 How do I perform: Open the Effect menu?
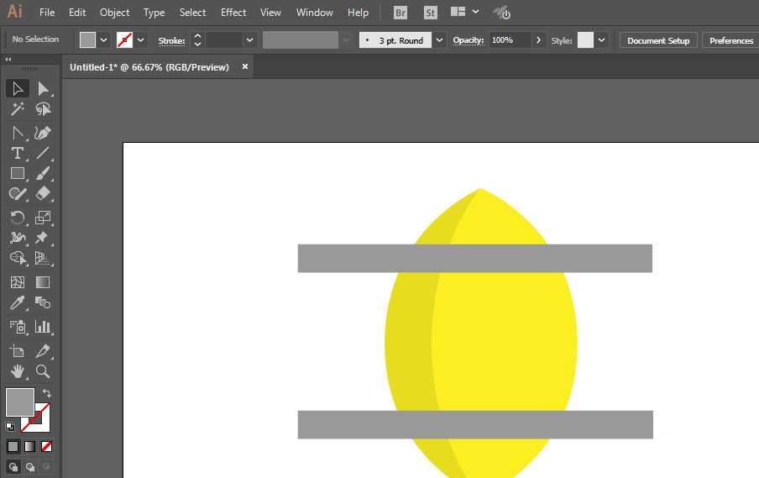[x=233, y=13]
